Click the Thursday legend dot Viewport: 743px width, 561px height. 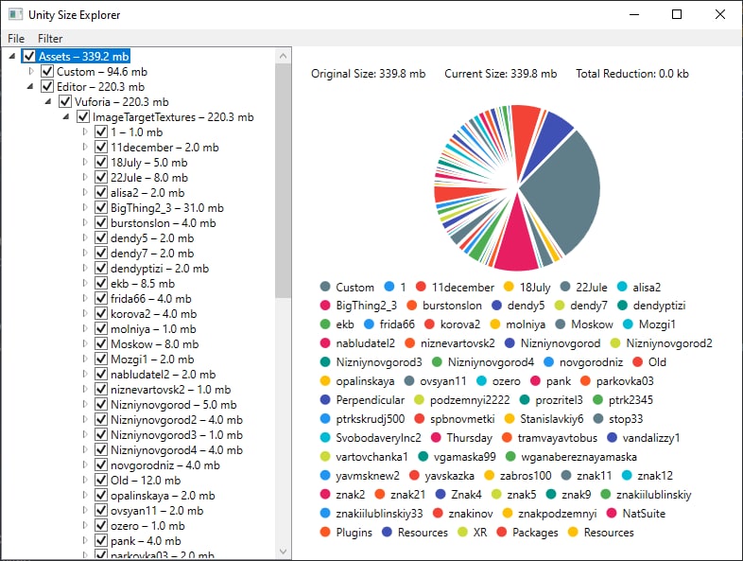(436, 437)
